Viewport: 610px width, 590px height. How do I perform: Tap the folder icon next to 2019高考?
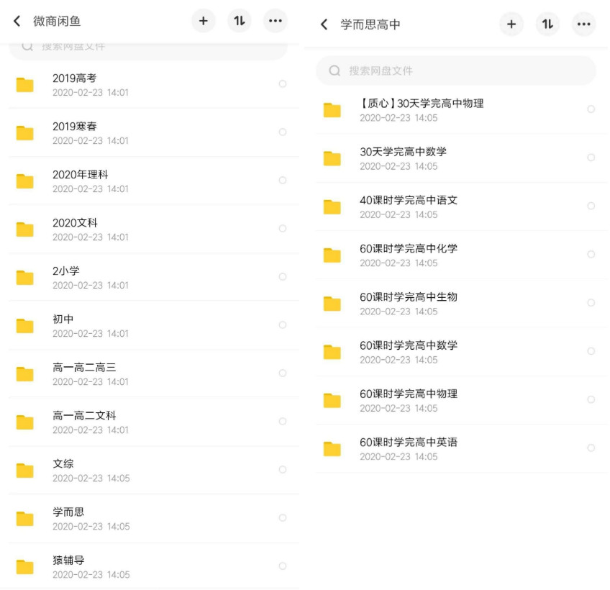click(24, 84)
